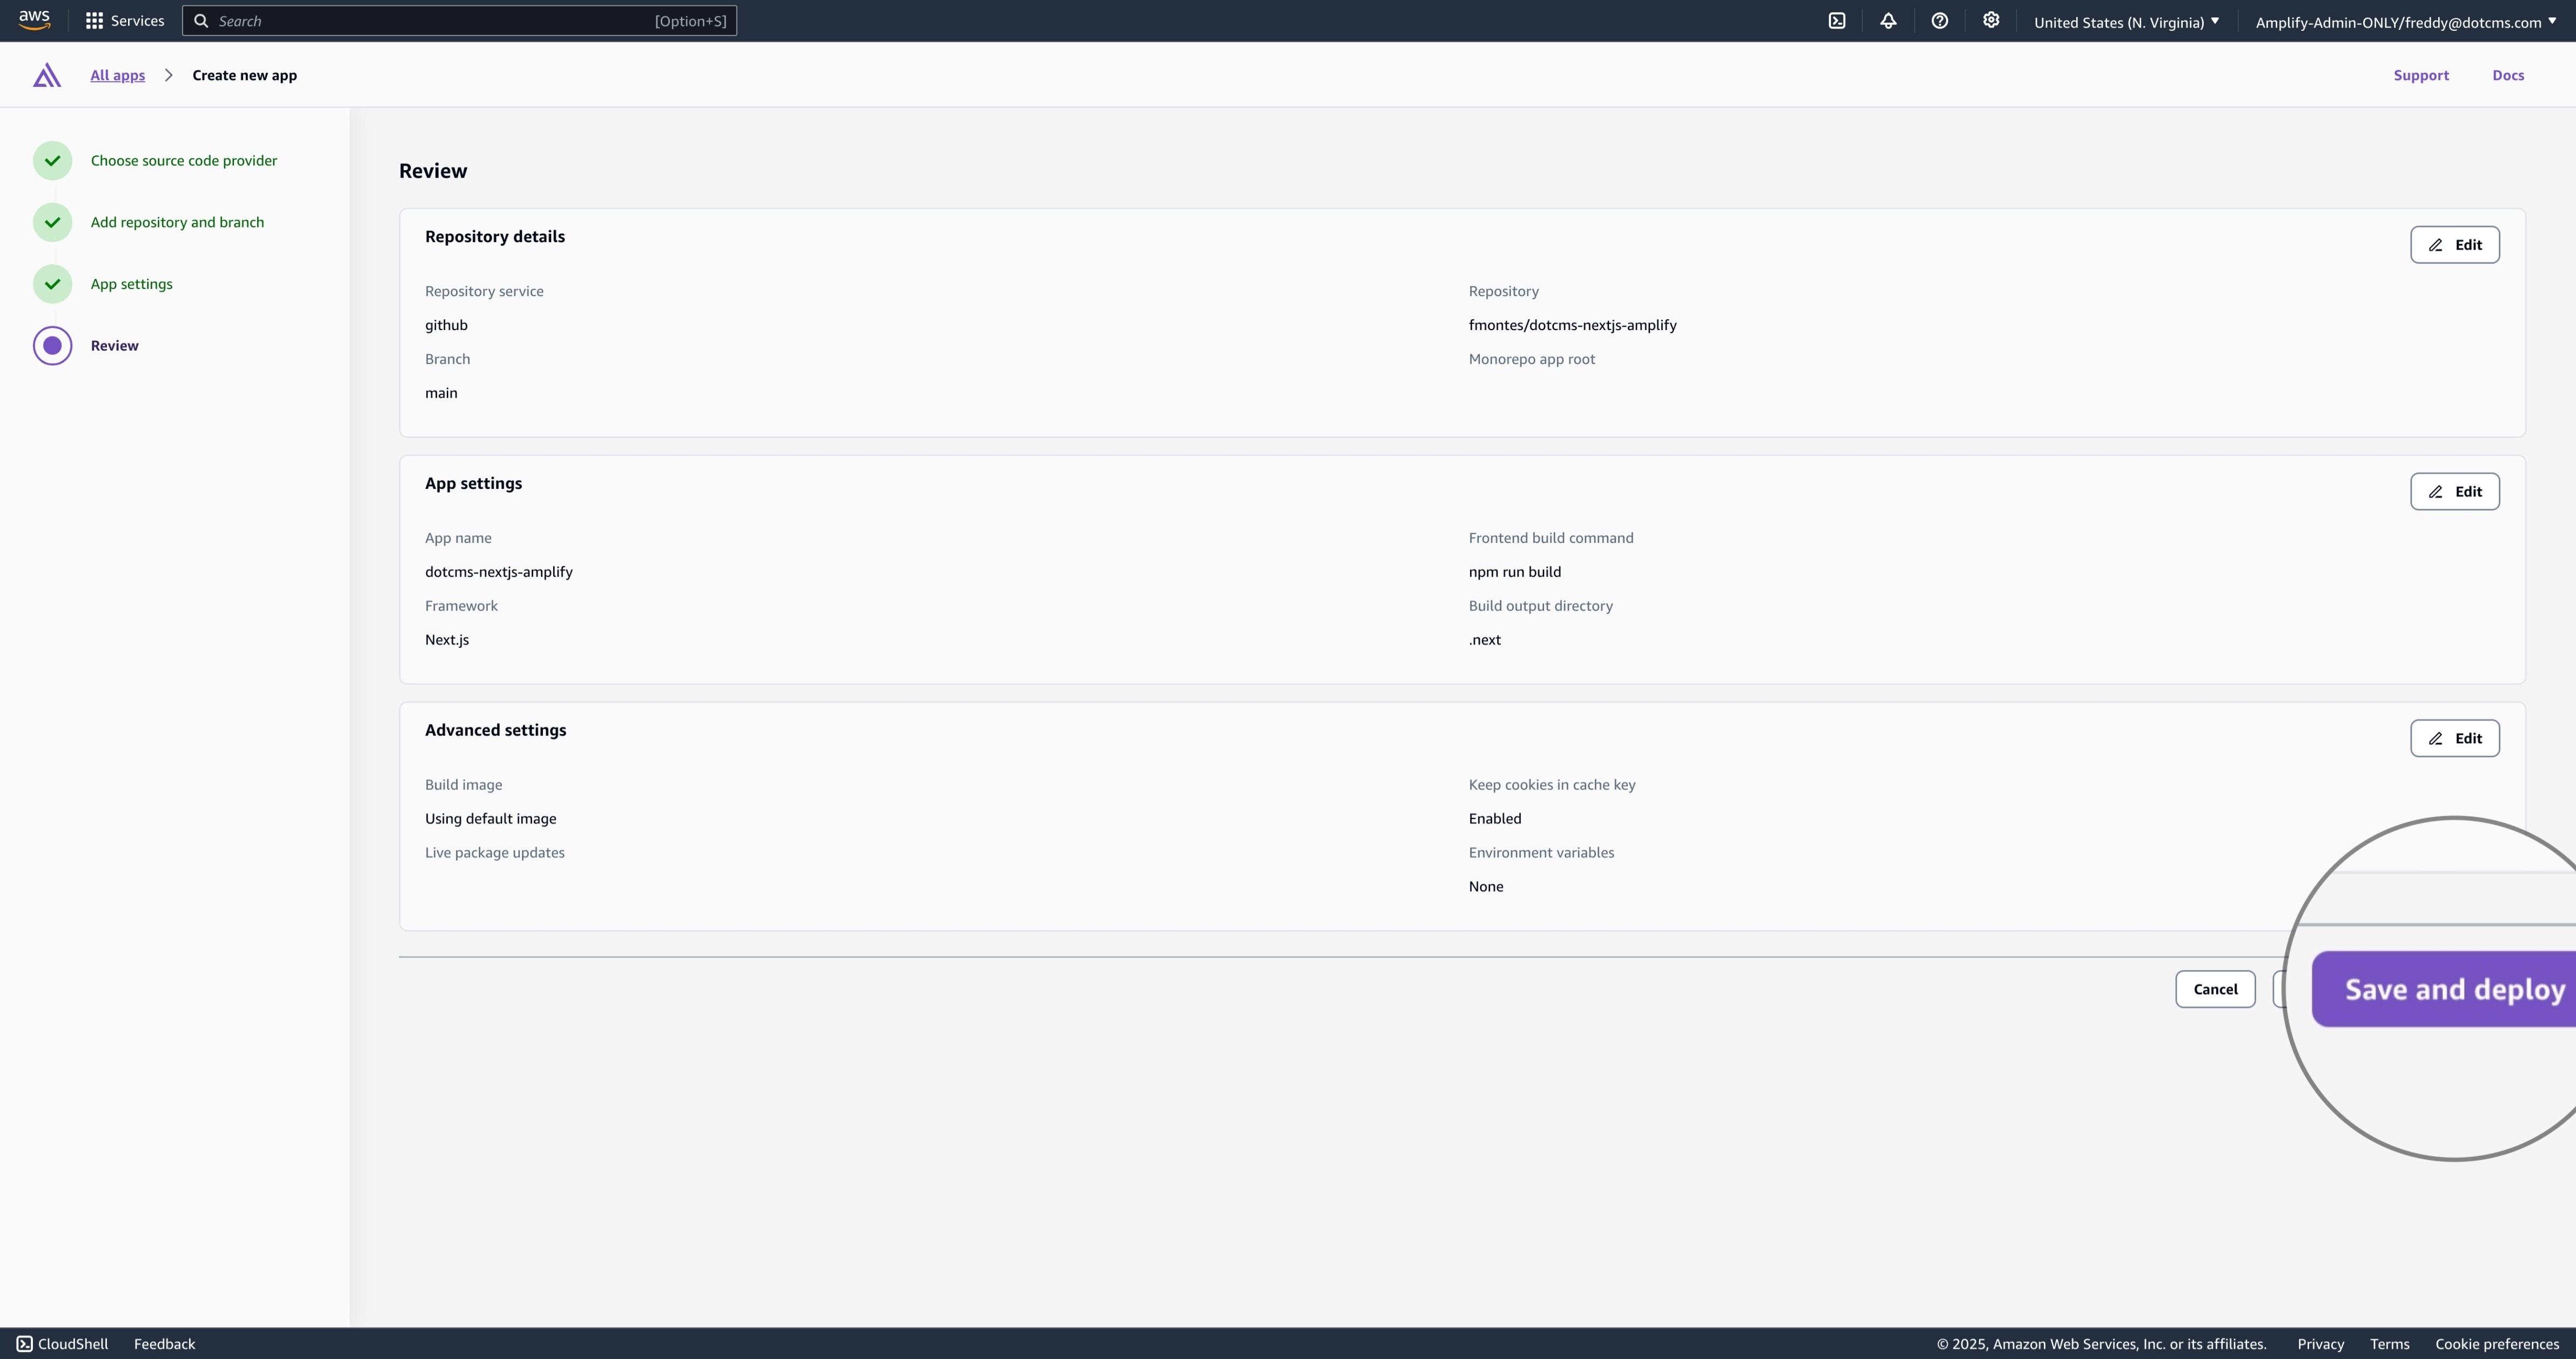The width and height of the screenshot is (2576, 1359).
Task: Follow the All apps breadcrumb link
Action: (117, 75)
